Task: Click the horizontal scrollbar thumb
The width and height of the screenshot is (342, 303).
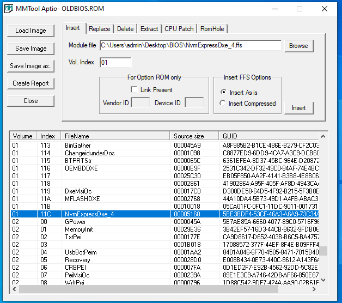Action: click(x=149, y=289)
